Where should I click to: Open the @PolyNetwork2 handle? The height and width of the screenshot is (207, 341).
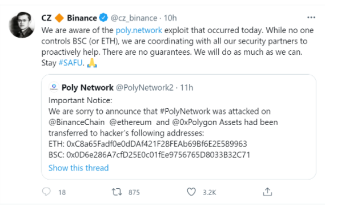(145, 88)
